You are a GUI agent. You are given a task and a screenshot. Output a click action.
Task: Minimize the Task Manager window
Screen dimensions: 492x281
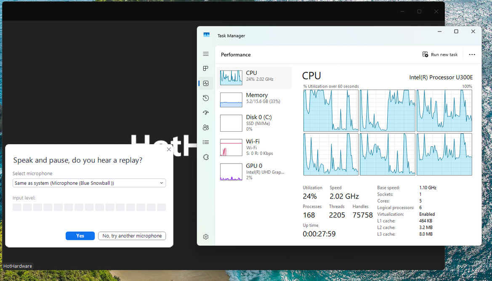440,32
